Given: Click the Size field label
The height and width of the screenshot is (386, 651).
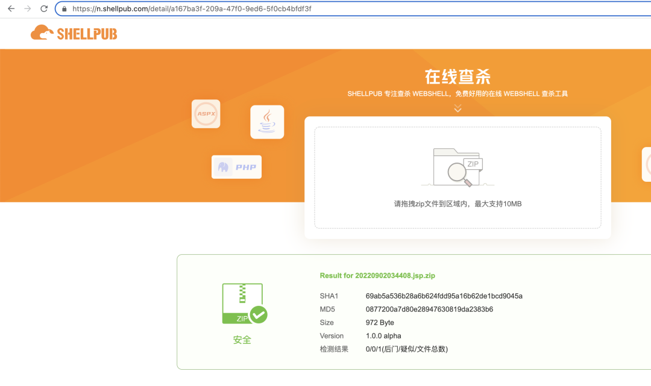Looking at the screenshot, I should tap(327, 323).
